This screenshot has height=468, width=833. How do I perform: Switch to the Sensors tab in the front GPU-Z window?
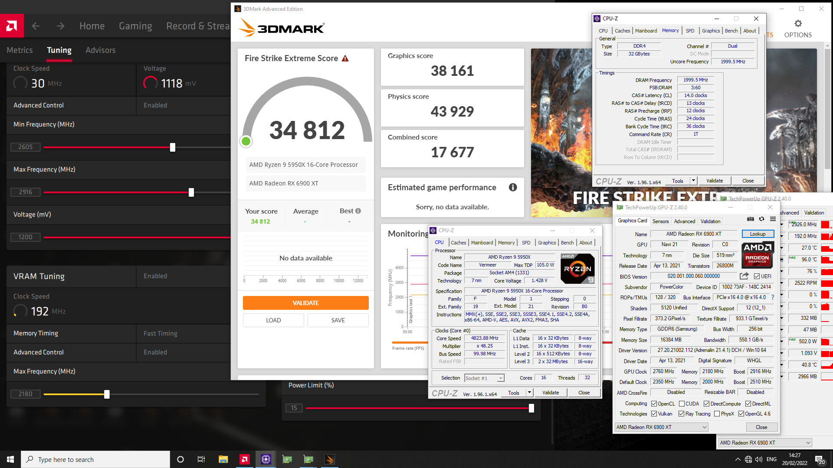(x=660, y=221)
